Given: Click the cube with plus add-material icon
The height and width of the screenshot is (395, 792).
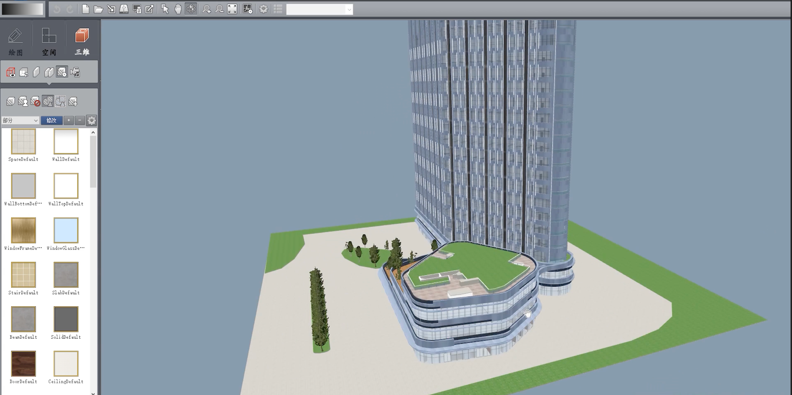Looking at the screenshot, I should tap(73, 101).
